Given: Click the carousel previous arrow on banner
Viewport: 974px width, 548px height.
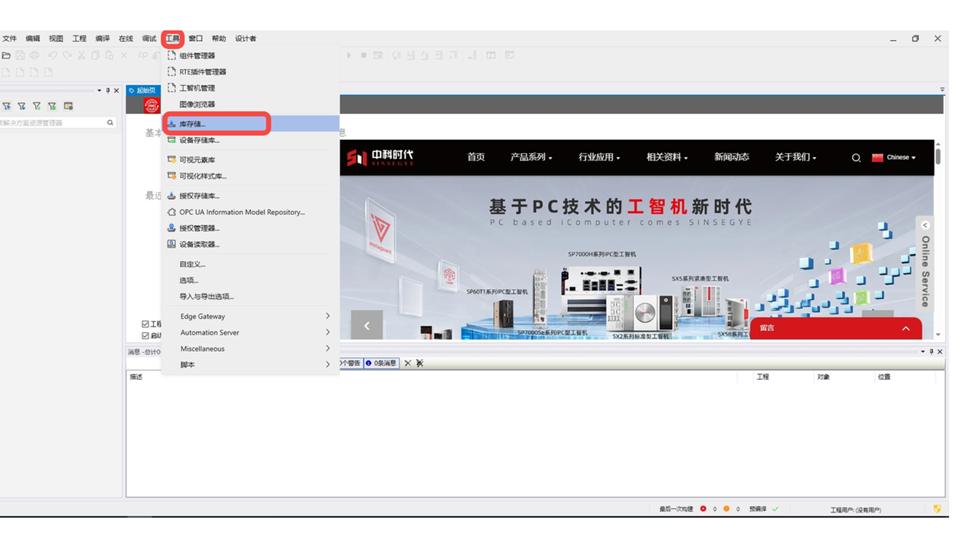Looking at the screenshot, I should click(367, 326).
